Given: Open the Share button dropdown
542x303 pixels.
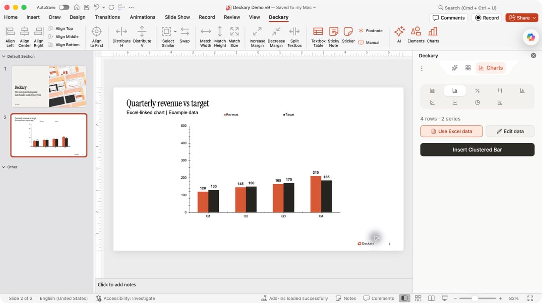Looking at the screenshot, I should pyautogui.click(x=534, y=18).
